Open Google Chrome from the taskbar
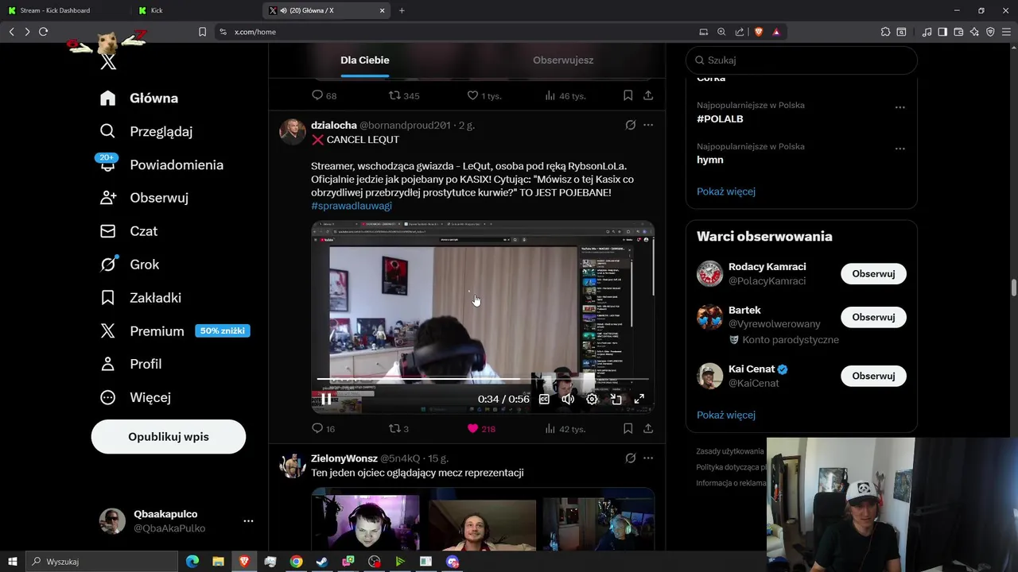 tap(296, 562)
